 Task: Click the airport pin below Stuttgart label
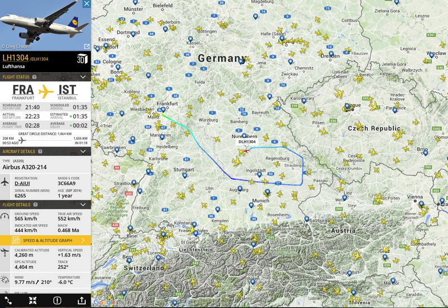(x=185, y=176)
